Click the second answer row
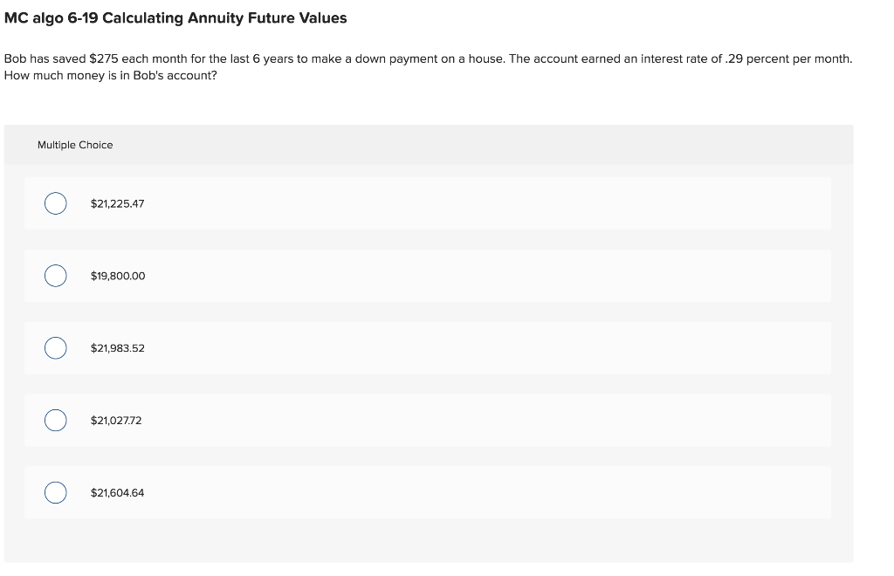Viewport: 894px width, 576px height. [x=428, y=276]
